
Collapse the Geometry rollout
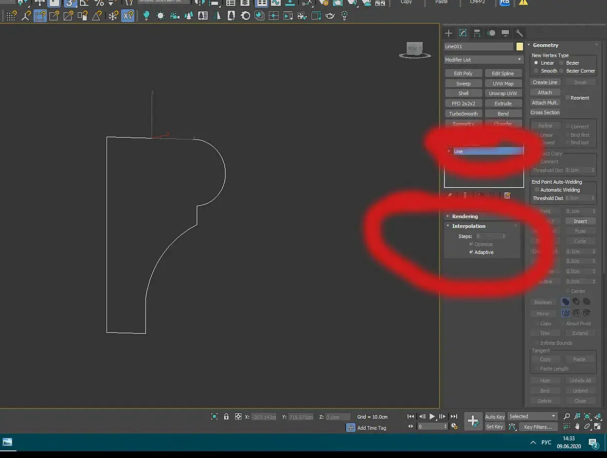click(545, 45)
